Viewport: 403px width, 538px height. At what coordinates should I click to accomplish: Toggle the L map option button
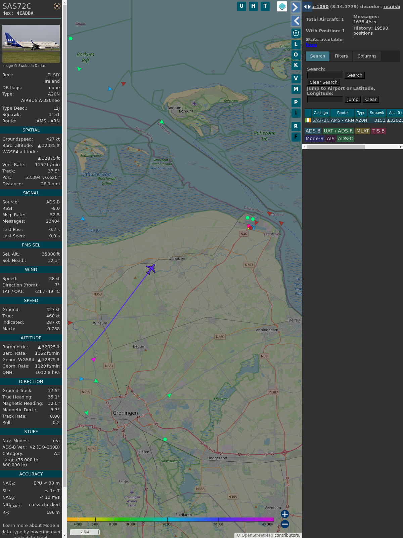coord(296,44)
